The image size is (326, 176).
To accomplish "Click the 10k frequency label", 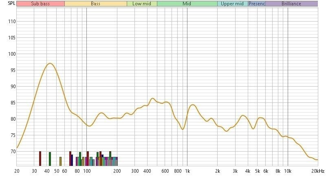I will 288,171.
